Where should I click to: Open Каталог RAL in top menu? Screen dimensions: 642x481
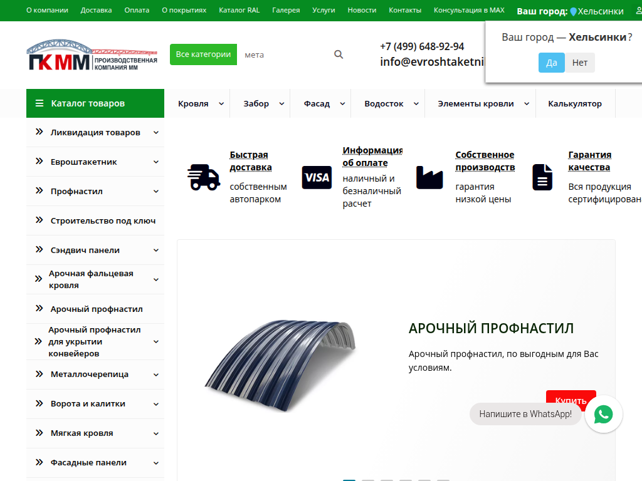[239, 10]
